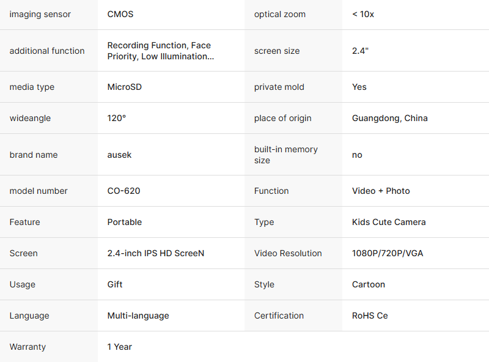Viewport: 489px width, 362px height.
Task: Select the optical zoom value < 10x
Action: (363, 14)
